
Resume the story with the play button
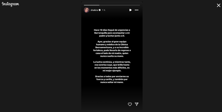tap(130, 10)
